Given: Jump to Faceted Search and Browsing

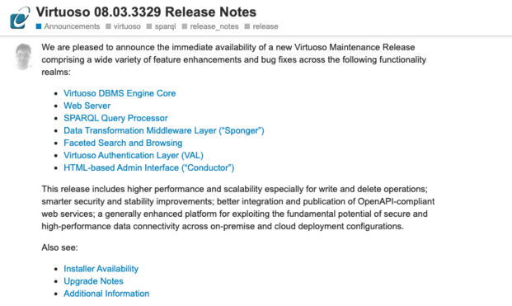Looking at the screenshot, I should coord(123,143).
